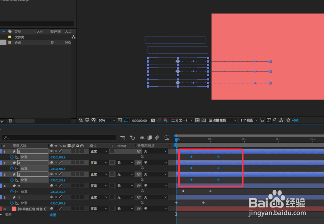Click the 帧速率 column header
324x224 pixels.
(x=56, y=32)
